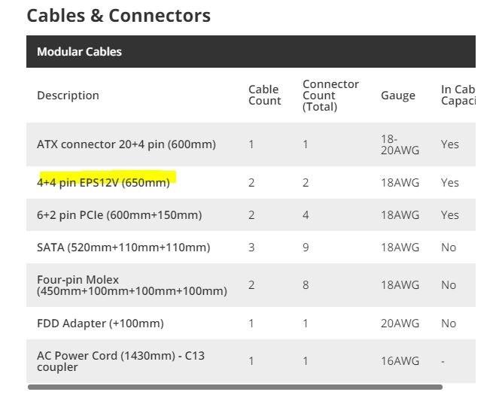Click the connector count 9 for SATA
The height and width of the screenshot is (395, 499).
306,248
